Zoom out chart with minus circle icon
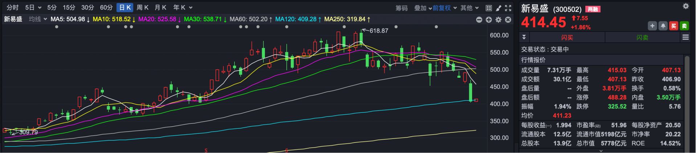The height and width of the screenshot is (153, 696). (479, 20)
